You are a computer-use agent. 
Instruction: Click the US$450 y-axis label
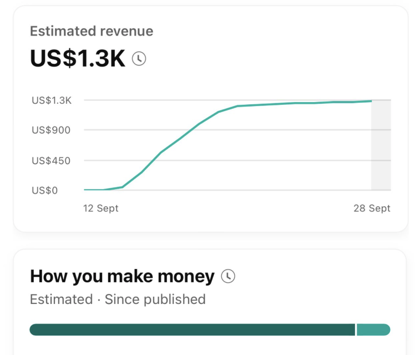(x=52, y=161)
